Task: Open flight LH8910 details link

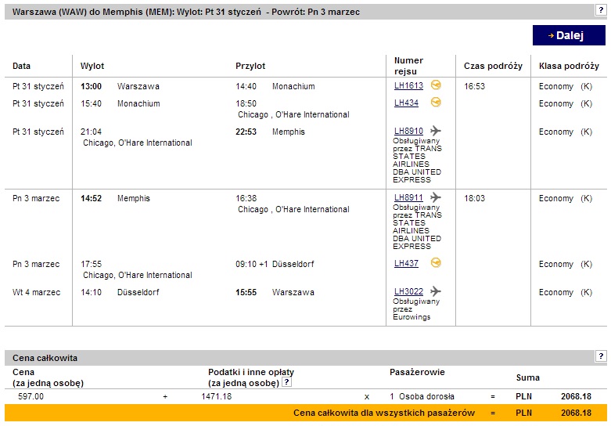Action: (408, 131)
